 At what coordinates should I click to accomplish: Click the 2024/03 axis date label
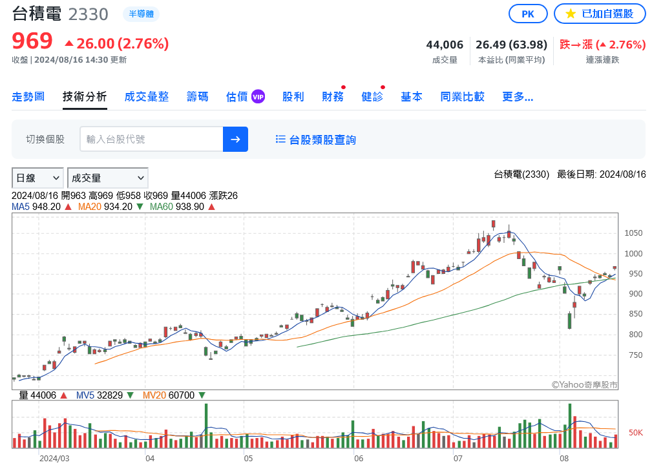(54, 458)
